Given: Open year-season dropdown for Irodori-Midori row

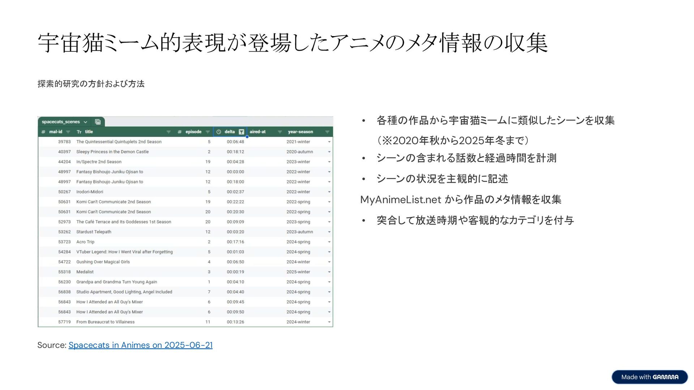Looking at the screenshot, I should (329, 192).
